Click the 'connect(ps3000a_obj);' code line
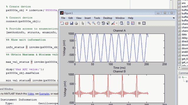188x105 pixels. tap(23, 21)
